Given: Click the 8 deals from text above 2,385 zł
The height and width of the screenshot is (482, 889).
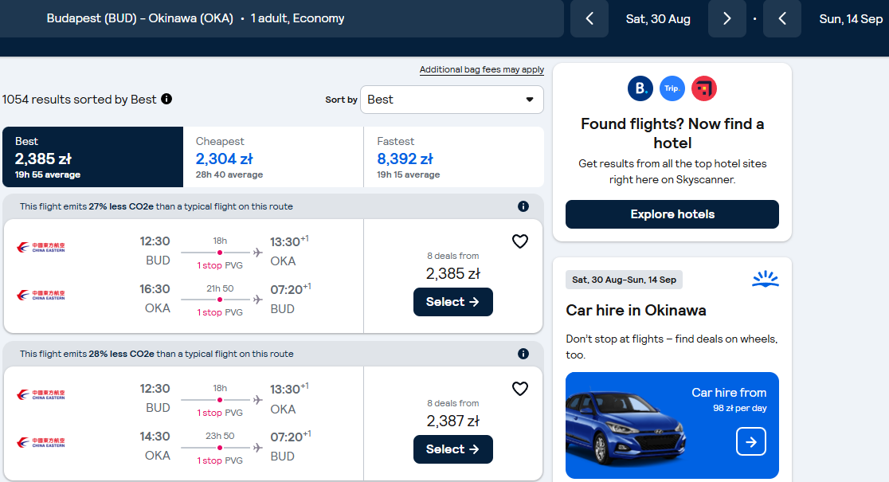Looking at the screenshot, I should tap(453, 256).
